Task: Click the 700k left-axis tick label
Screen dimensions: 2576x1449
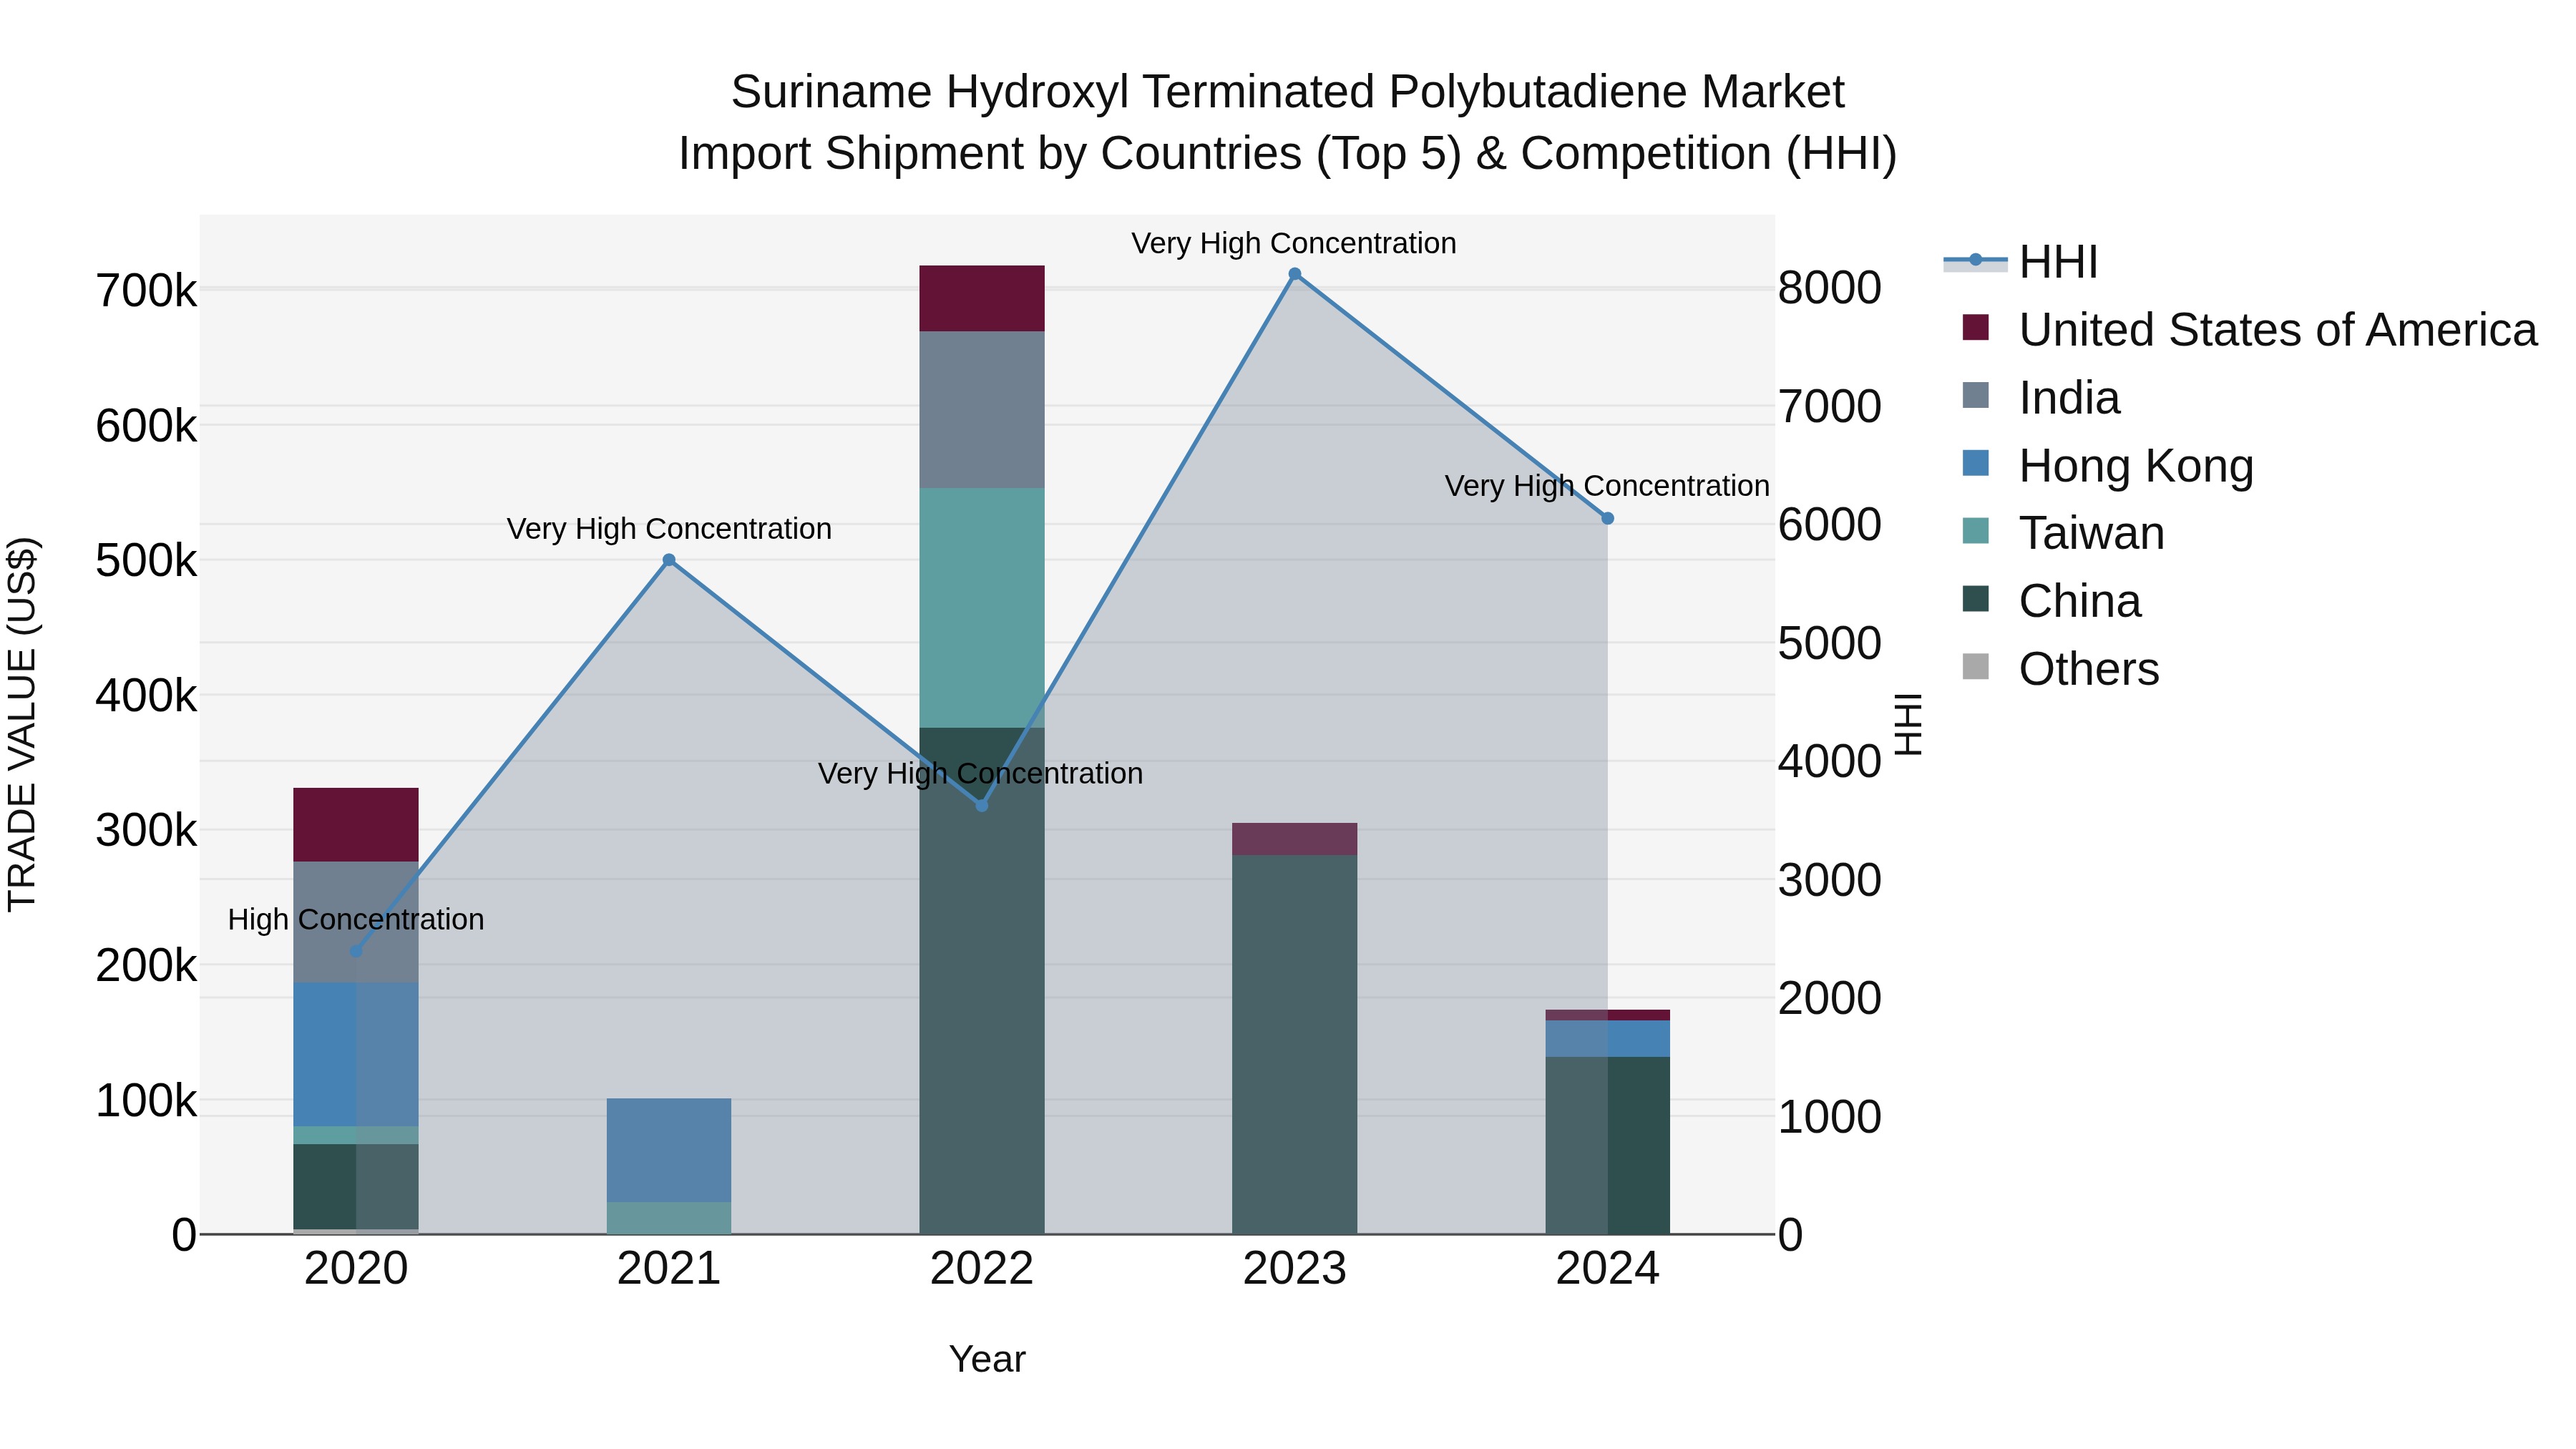Action: pos(147,291)
